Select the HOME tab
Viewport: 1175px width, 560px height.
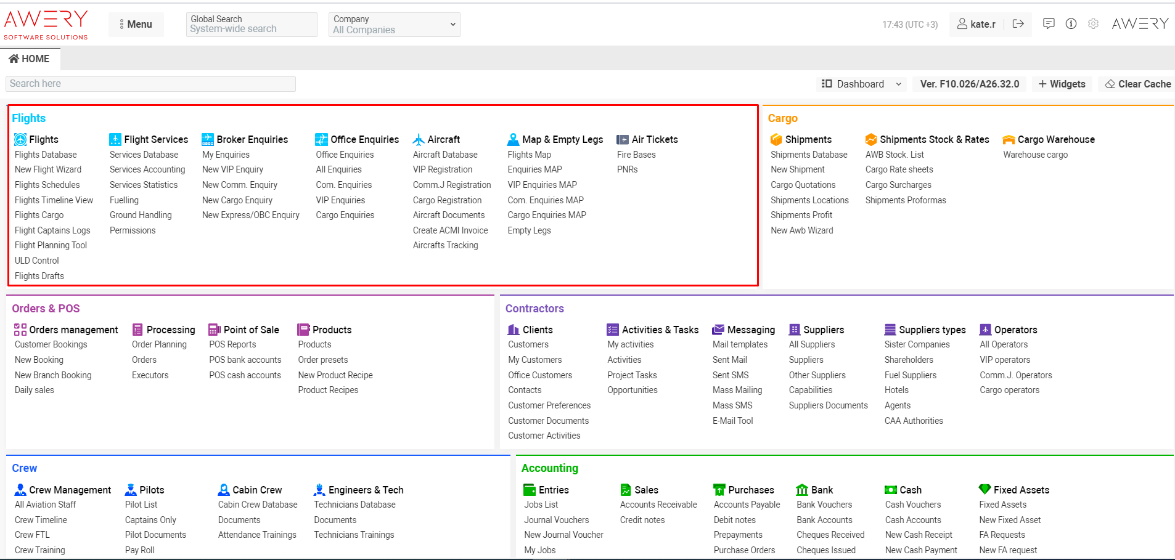tap(29, 59)
